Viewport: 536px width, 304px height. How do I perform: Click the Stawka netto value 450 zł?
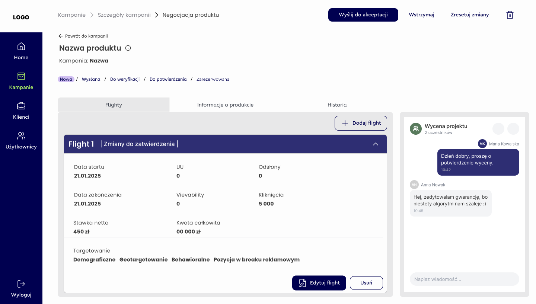pyautogui.click(x=82, y=231)
